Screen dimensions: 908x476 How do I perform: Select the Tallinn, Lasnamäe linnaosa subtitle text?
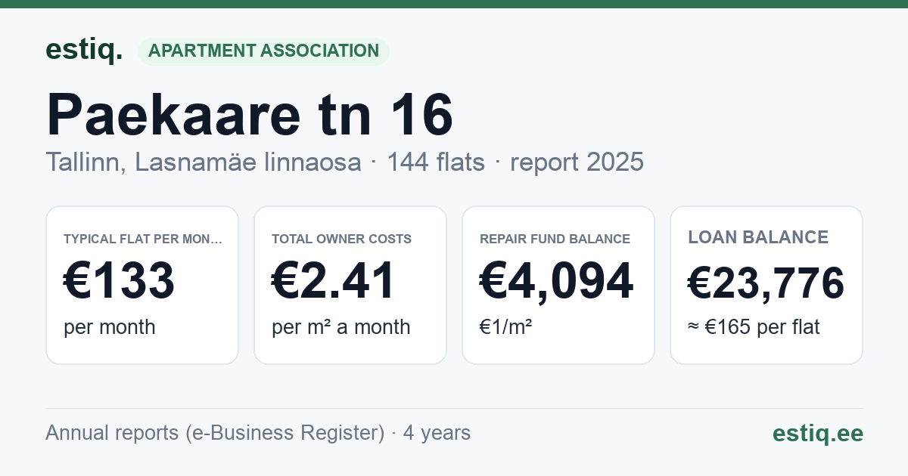(204, 162)
